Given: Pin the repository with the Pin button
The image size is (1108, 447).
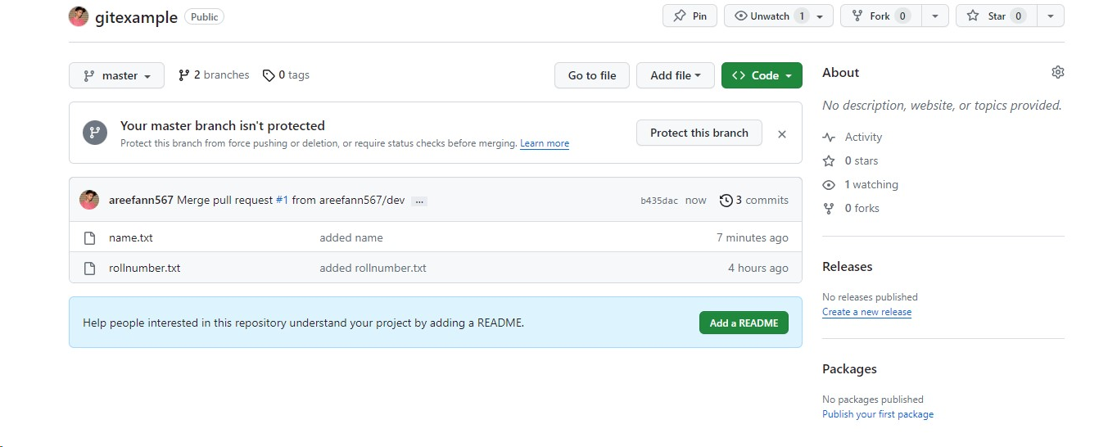Looking at the screenshot, I should (690, 16).
